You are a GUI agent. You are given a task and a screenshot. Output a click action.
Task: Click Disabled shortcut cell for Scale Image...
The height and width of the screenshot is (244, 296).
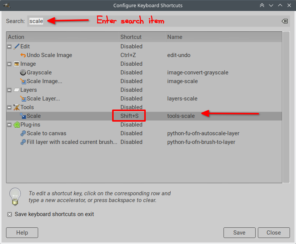coord(131,81)
